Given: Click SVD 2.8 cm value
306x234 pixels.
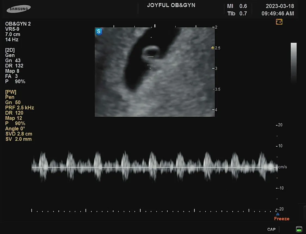Looking at the screenshot, I should click(19, 134).
